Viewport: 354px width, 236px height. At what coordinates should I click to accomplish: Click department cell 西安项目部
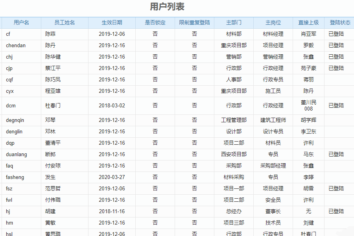coord(234,155)
